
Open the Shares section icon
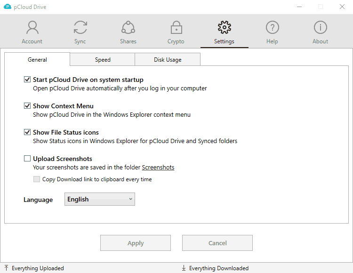[x=128, y=27]
